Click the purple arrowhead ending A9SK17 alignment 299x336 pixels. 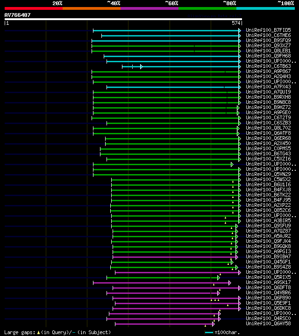click(x=230, y=283)
